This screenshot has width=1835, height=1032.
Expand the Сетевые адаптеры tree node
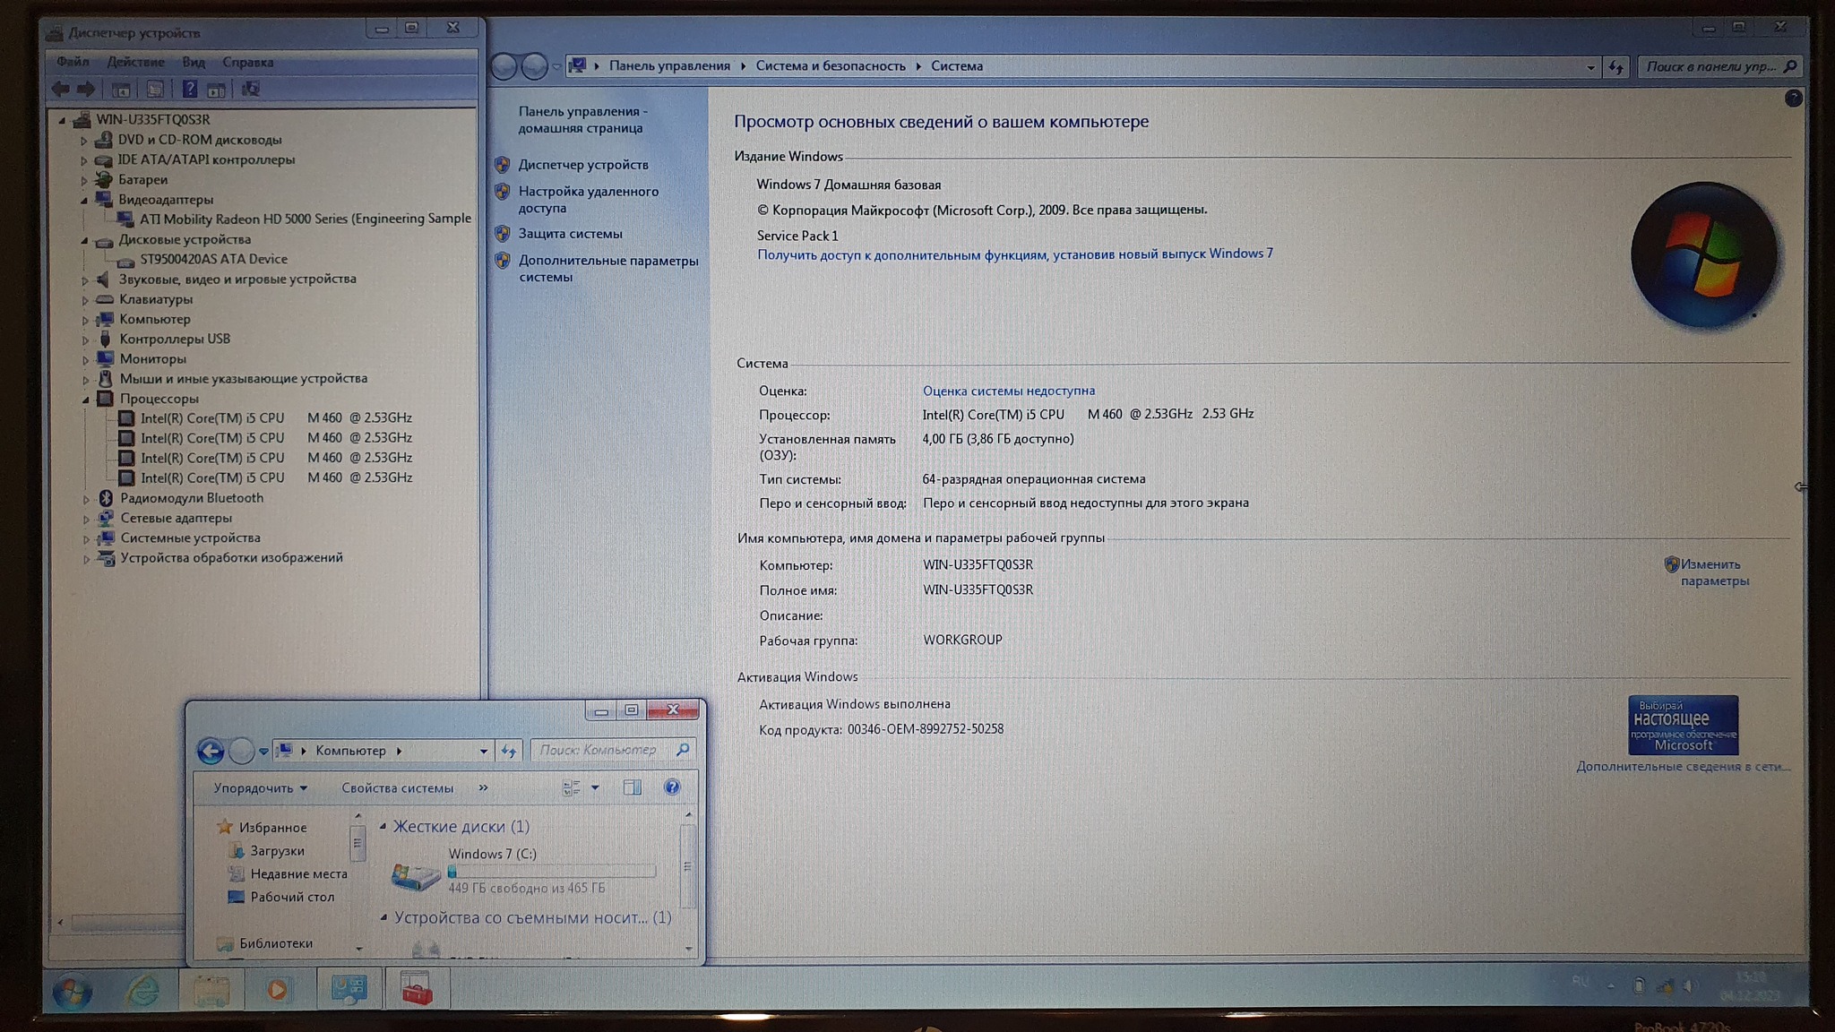[x=86, y=519]
